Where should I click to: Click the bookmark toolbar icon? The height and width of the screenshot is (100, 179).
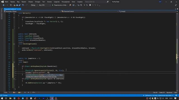tap(90, 5)
